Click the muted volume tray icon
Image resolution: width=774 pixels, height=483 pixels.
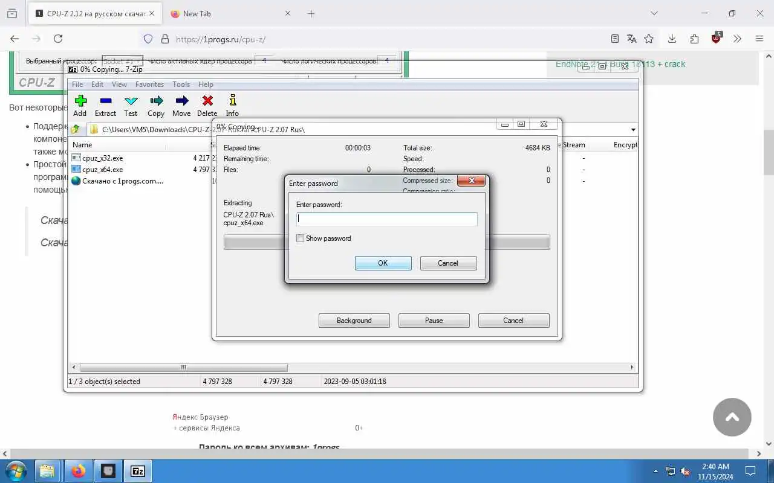coord(685,471)
